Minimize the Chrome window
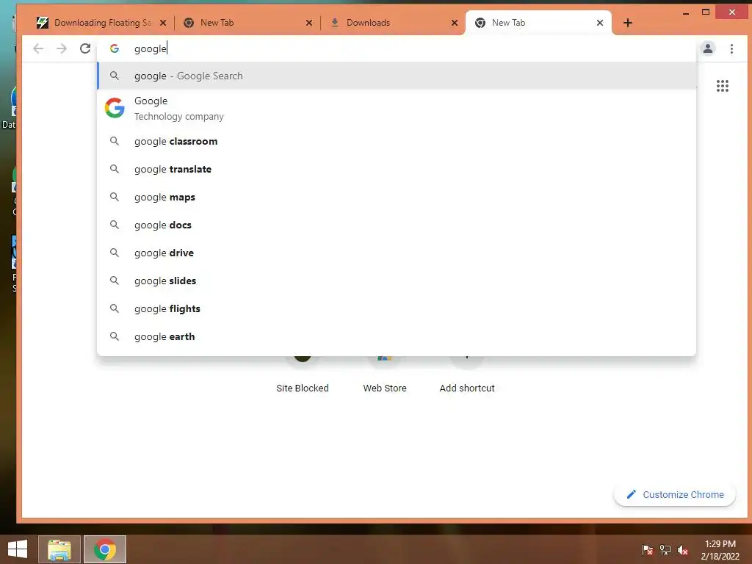 coord(686,12)
